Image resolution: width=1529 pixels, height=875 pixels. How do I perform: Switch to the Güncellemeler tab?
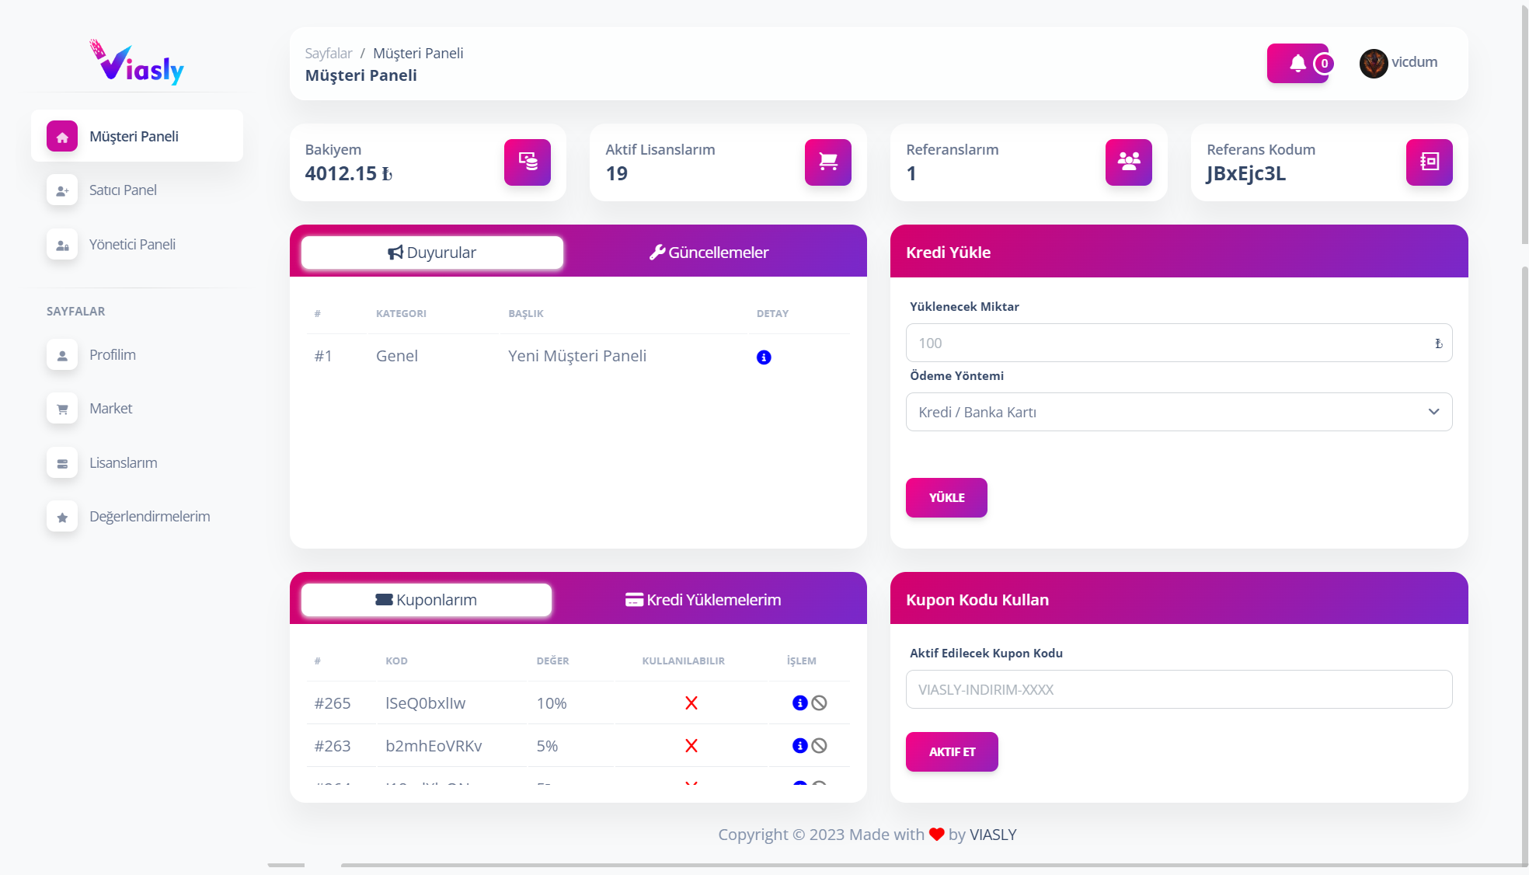click(709, 253)
